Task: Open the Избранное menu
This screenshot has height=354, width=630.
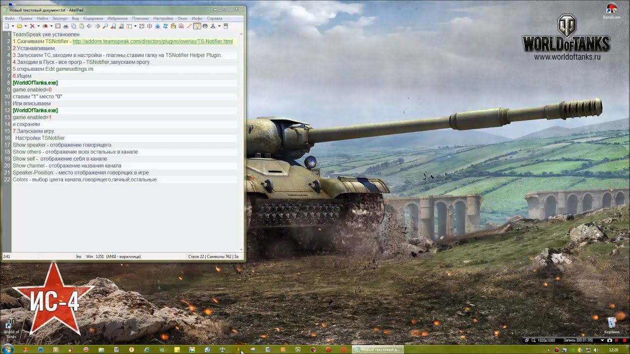Action: coord(118,18)
